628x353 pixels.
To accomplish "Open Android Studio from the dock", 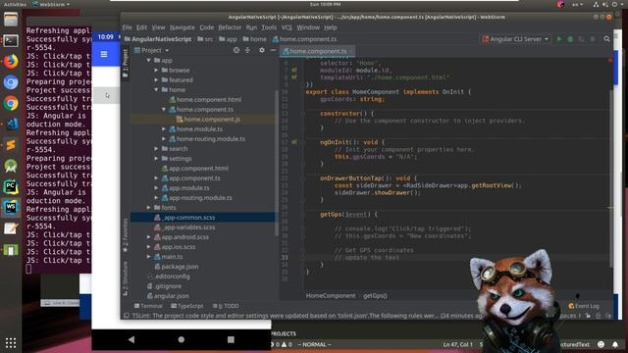I will coord(11,166).
